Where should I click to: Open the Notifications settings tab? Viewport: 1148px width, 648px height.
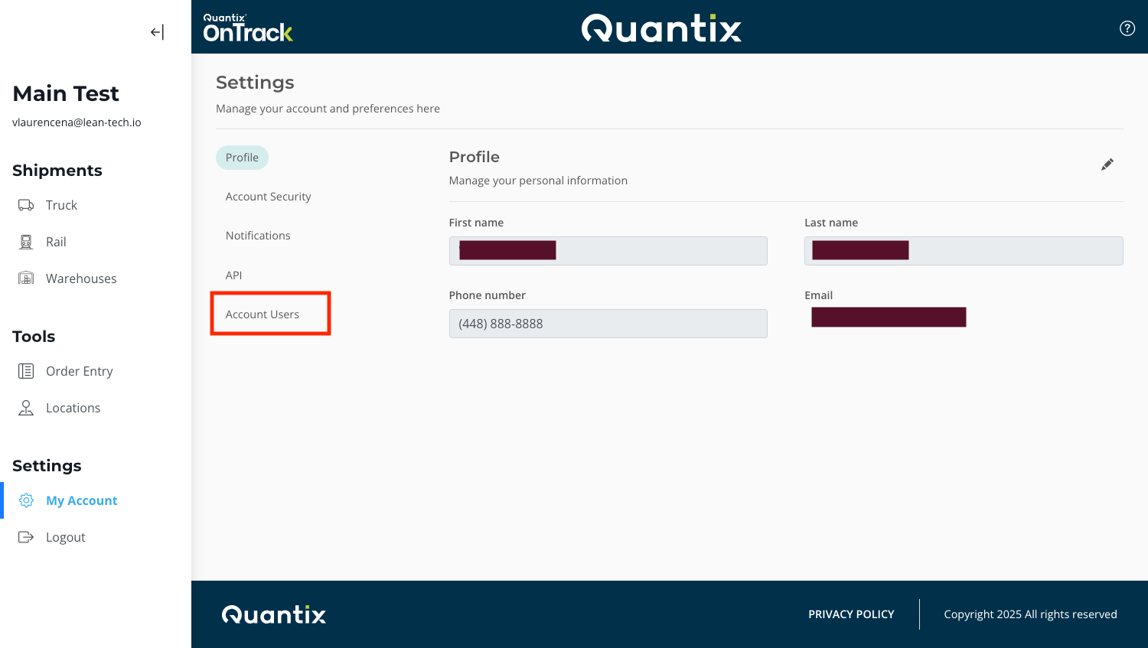[x=258, y=235]
